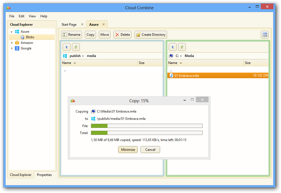Click the Rename button

click(x=71, y=35)
